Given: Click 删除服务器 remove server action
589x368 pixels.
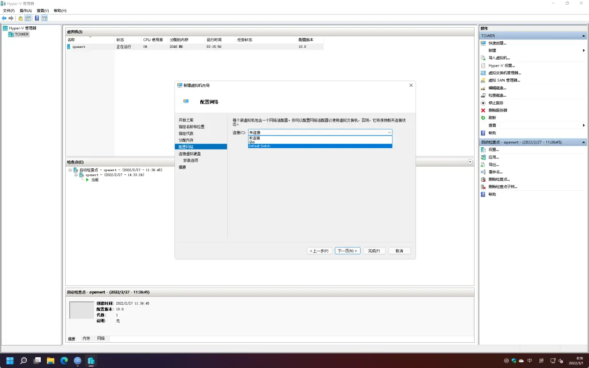Looking at the screenshot, I should [x=498, y=110].
